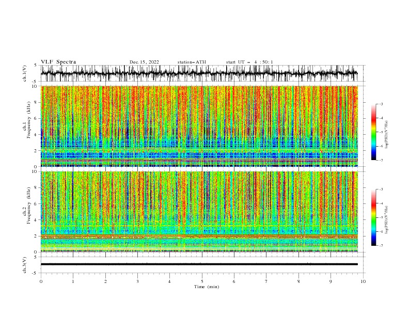Click the '-7' value on ch.2 colorbar
This screenshot has height=316, width=409.
tap(381, 246)
